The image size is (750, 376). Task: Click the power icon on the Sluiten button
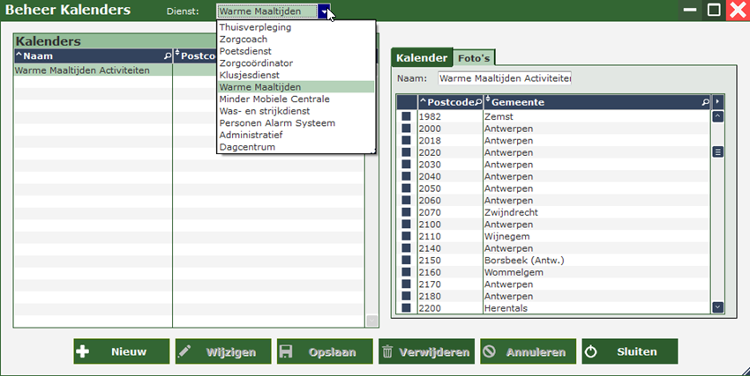(591, 351)
